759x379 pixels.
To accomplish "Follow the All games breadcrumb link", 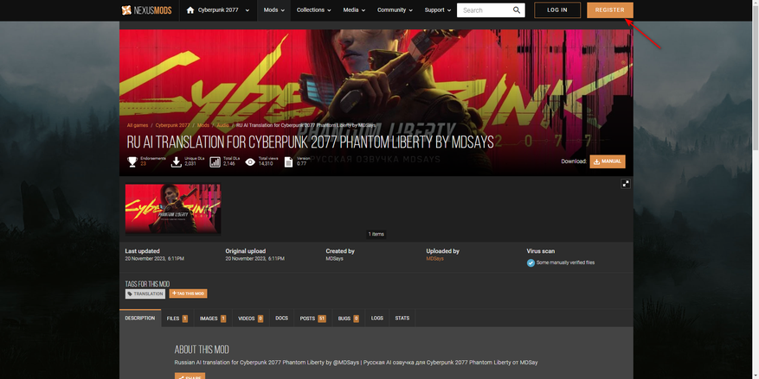I will (138, 125).
